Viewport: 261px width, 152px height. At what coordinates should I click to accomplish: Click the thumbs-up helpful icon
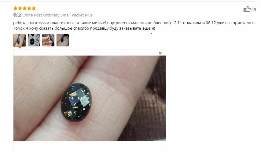click(247, 9)
